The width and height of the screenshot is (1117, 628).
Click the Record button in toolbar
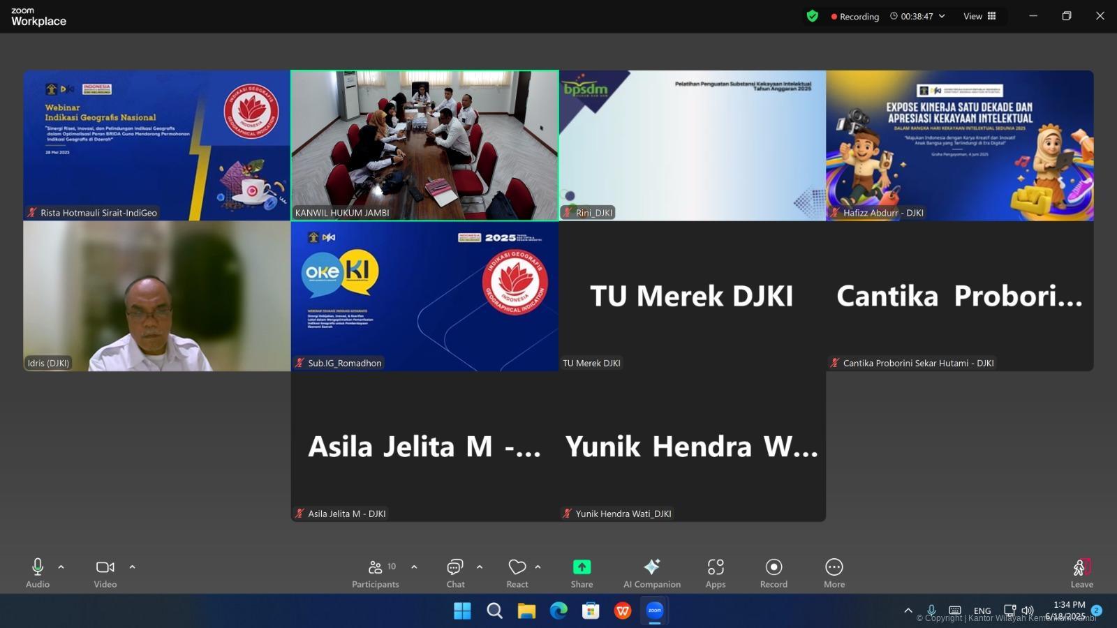coord(774,573)
